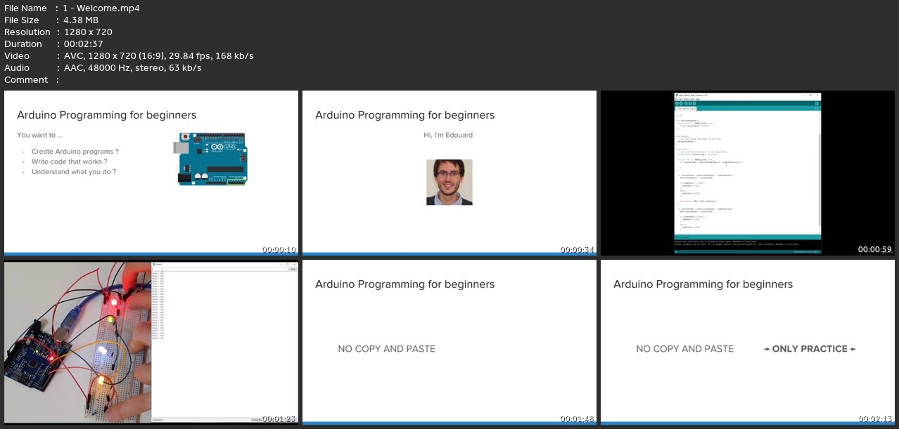Click the 'ONLY PRACTICE' text
The height and width of the screenshot is (429, 899).
click(x=810, y=348)
